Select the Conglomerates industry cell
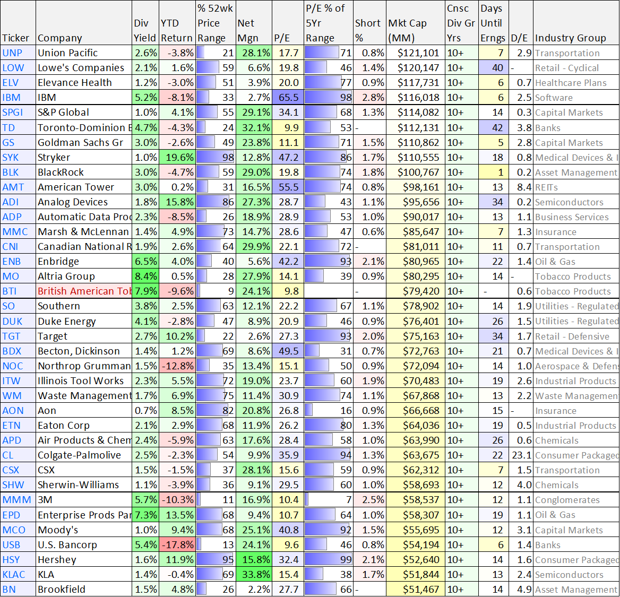This screenshot has height=597, width=620. 576,500
